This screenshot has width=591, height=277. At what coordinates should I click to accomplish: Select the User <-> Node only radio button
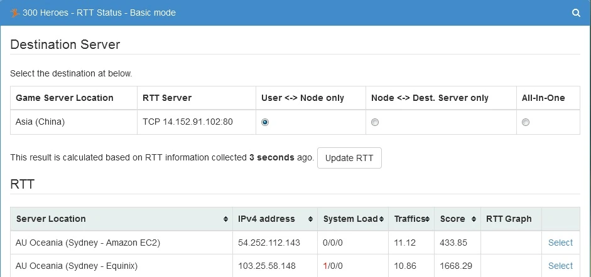[265, 122]
